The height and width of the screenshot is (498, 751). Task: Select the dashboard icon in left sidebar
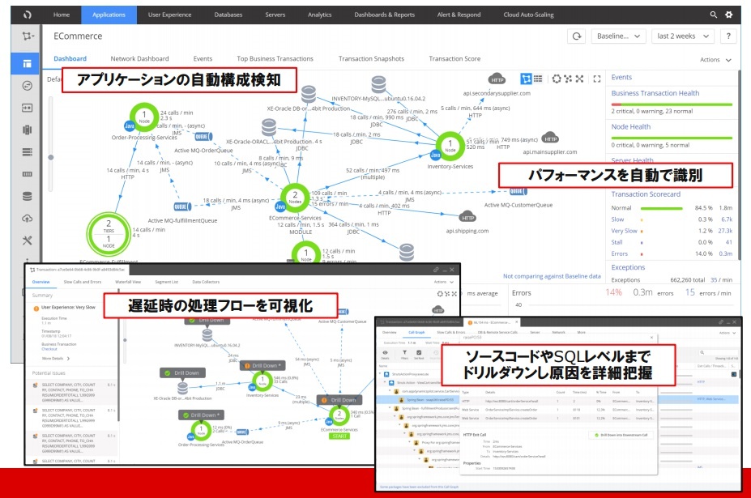28,63
